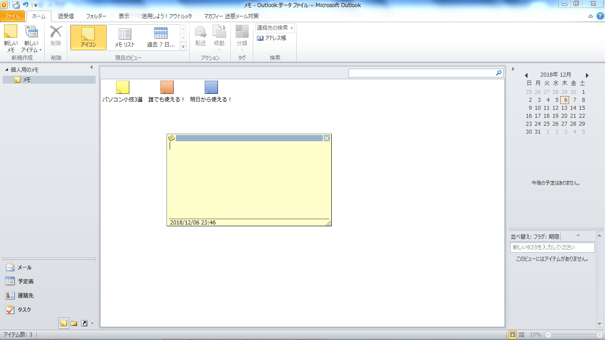605x340 pixels.
Task: Select December 25 in the calendar
Action: [x=547, y=124]
